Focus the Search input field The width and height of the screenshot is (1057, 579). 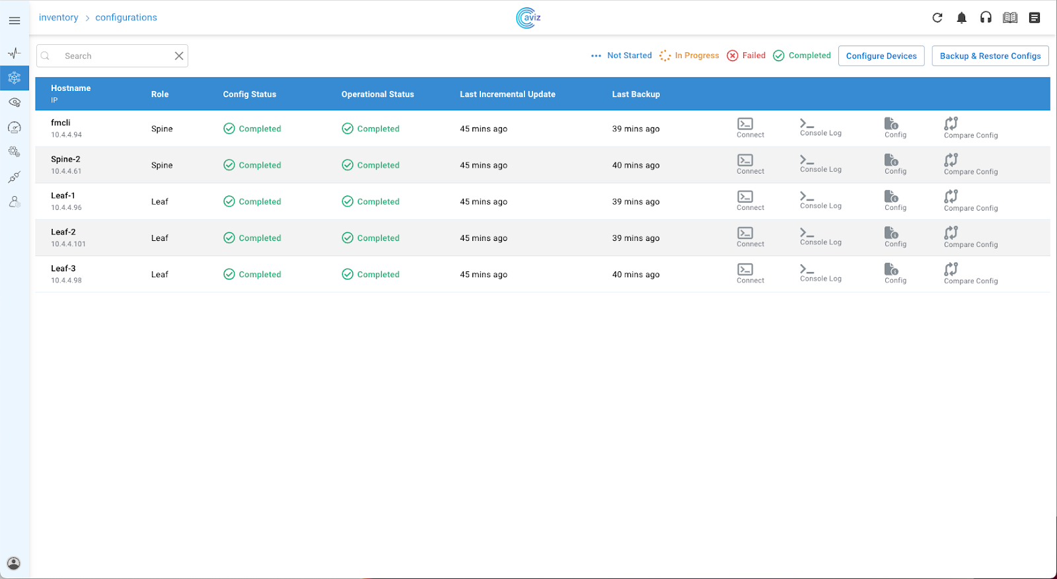[112, 56]
